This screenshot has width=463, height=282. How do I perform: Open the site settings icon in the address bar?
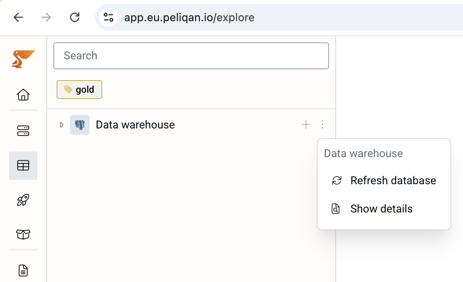pyautogui.click(x=108, y=17)
